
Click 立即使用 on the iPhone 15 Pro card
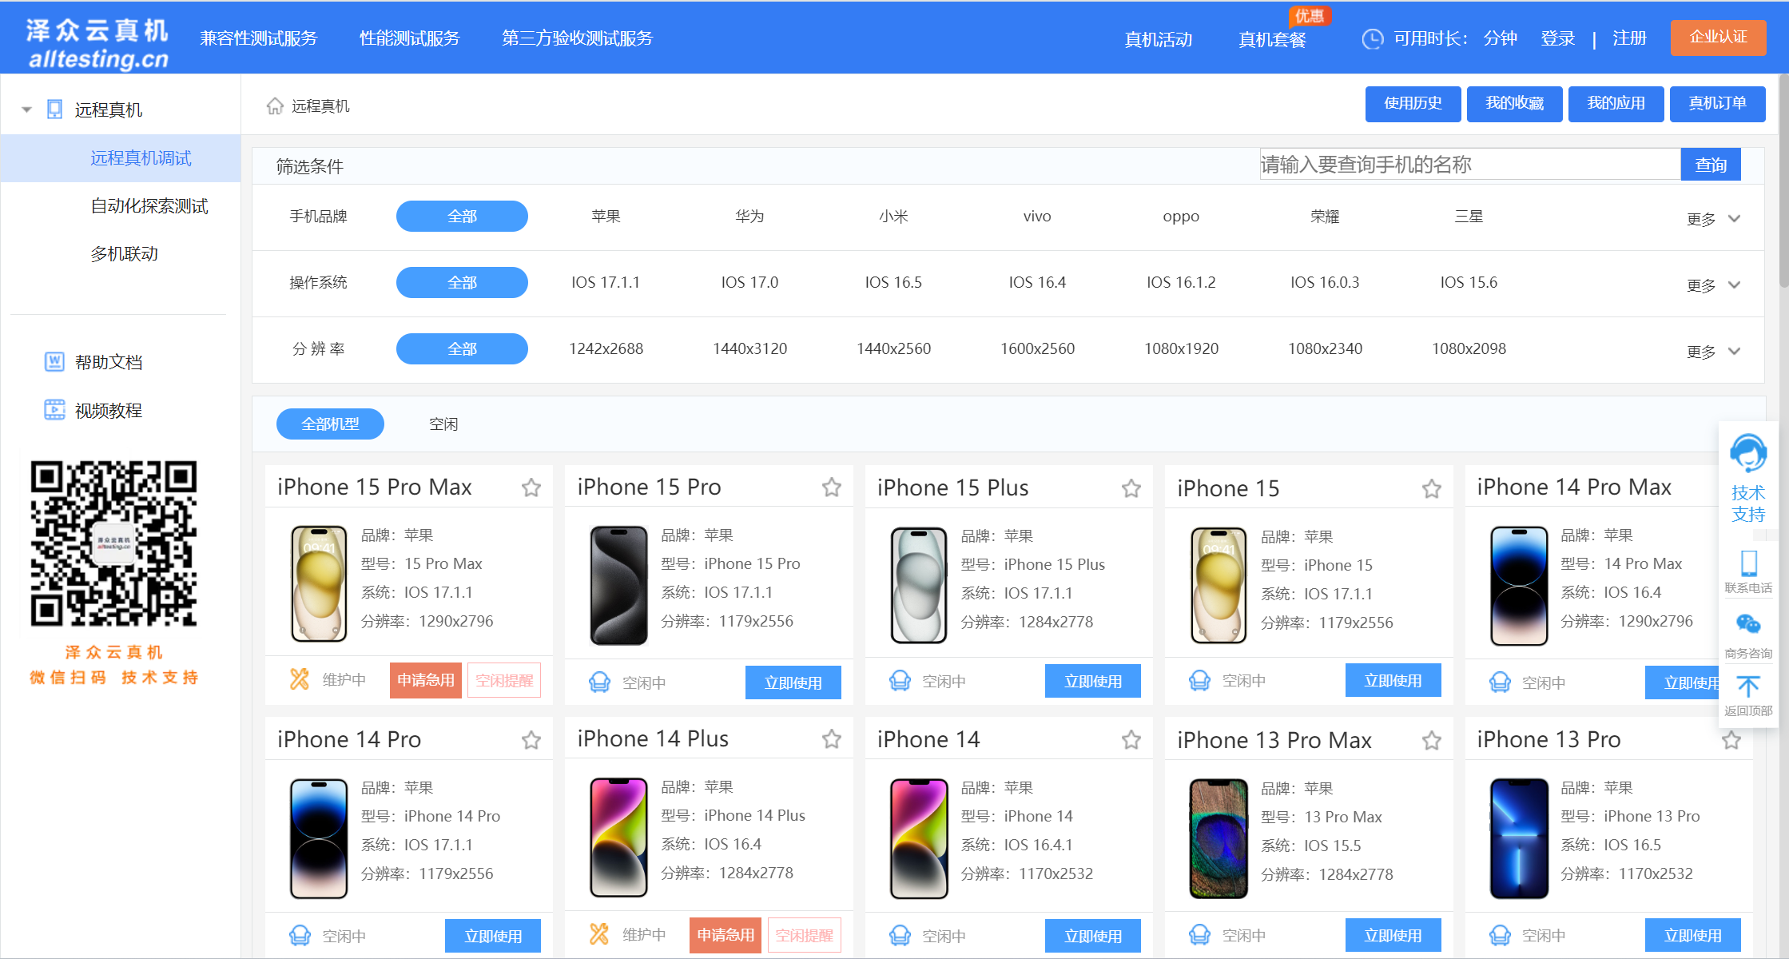(x=793, y=682)
